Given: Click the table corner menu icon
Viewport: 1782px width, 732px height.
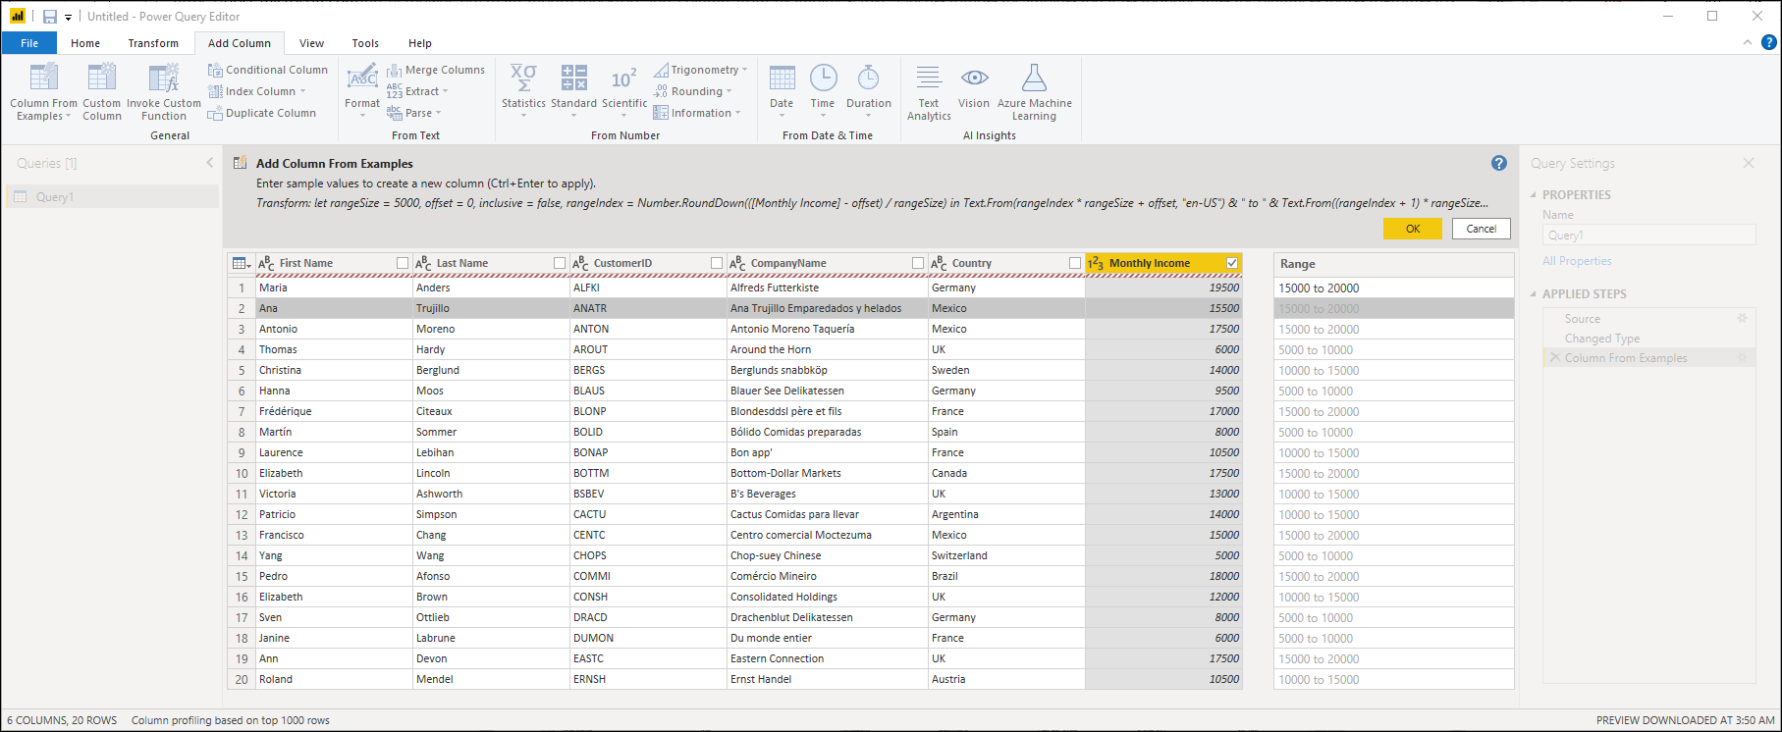Looking at the screenshot, I should pyautogui.click(x=241, y=263).
